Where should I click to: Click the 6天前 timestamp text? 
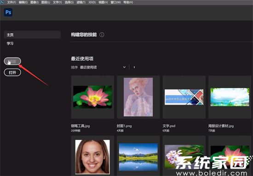pyautogui.click(x=166, y=130)
